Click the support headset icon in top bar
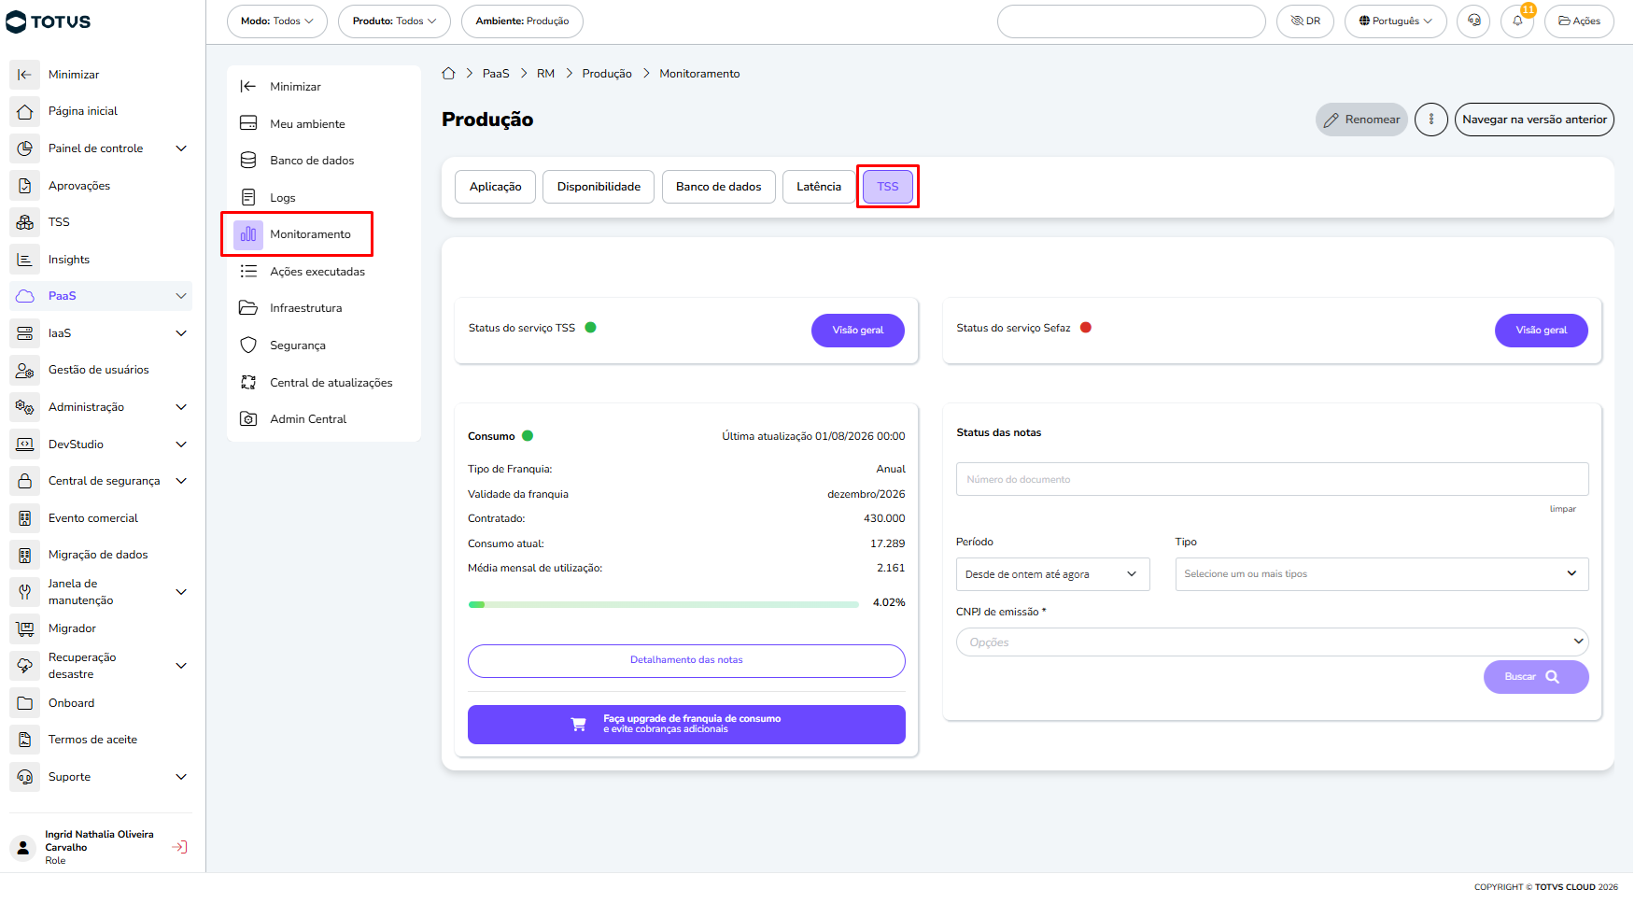Image resolution: width=1634 pixels, height=903 pixels. [1473, 21]
